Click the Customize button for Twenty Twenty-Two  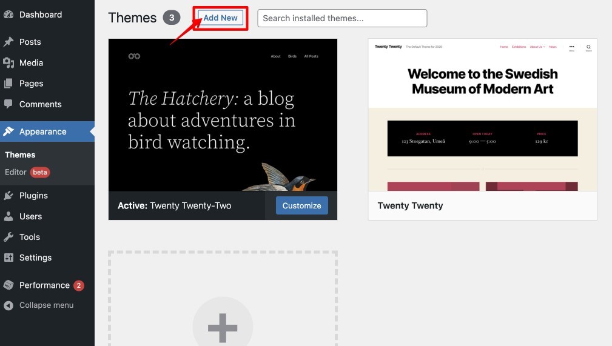click(301, 205)
